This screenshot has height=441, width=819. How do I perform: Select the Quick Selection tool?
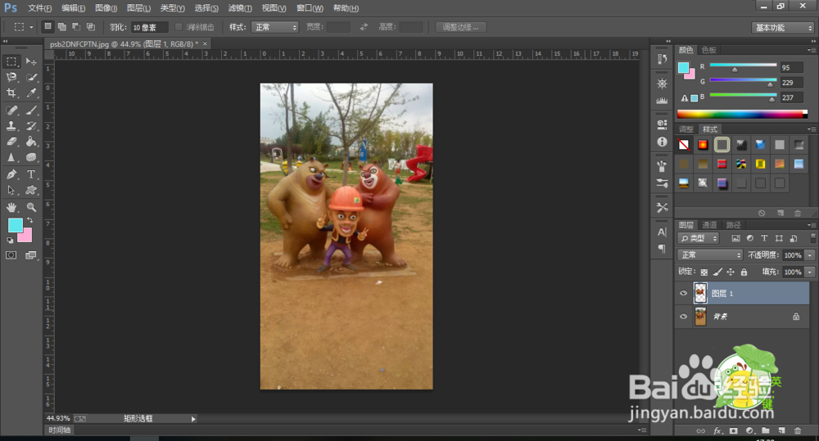point(31,78)
